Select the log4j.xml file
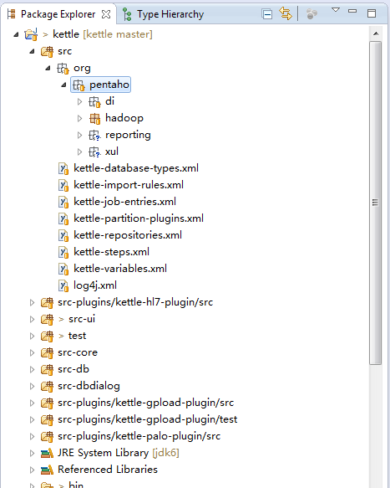Viewport: 390px width, 488px height. tap(95, 285)
